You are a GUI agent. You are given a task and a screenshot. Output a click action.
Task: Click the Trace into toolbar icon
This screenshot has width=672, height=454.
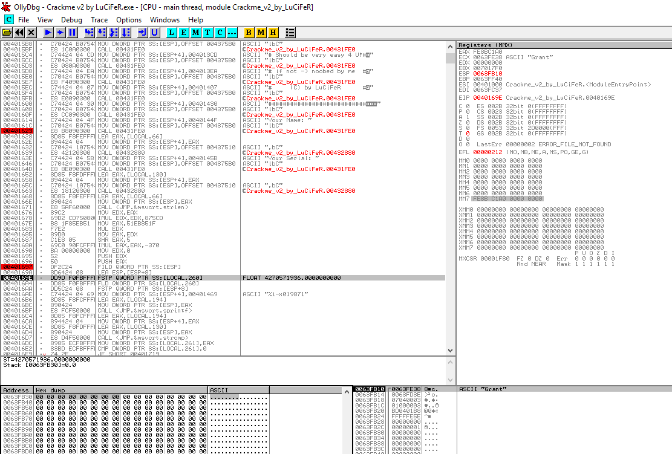114,33
